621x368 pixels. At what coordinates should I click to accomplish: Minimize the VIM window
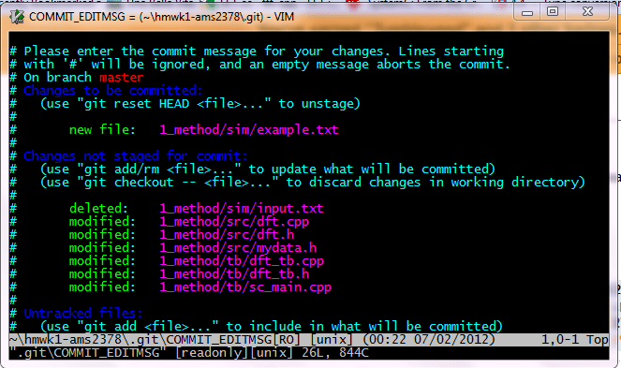[526, 12]
